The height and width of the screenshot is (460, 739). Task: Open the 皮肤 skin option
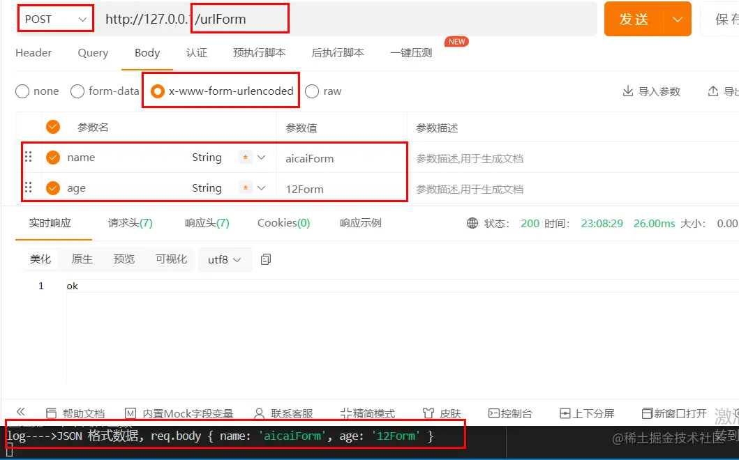coord(442,413)
